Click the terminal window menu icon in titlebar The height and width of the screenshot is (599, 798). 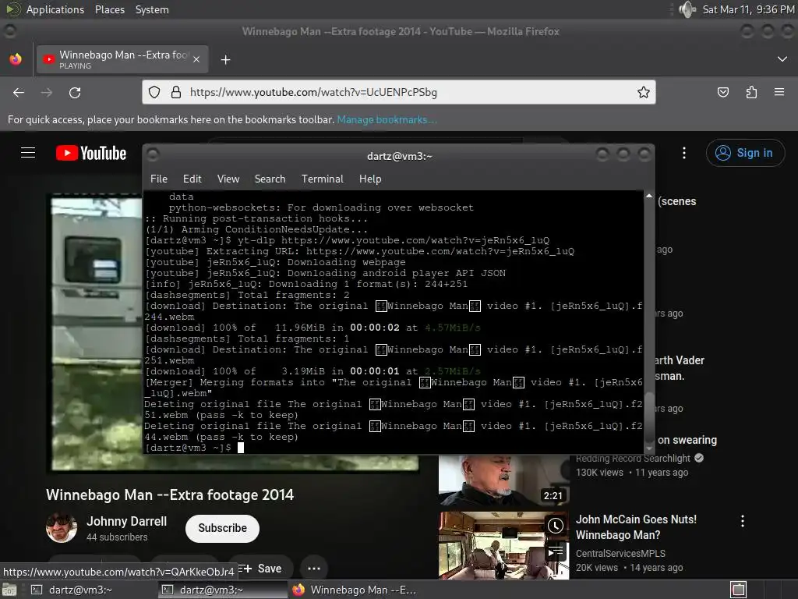point(153,155)
